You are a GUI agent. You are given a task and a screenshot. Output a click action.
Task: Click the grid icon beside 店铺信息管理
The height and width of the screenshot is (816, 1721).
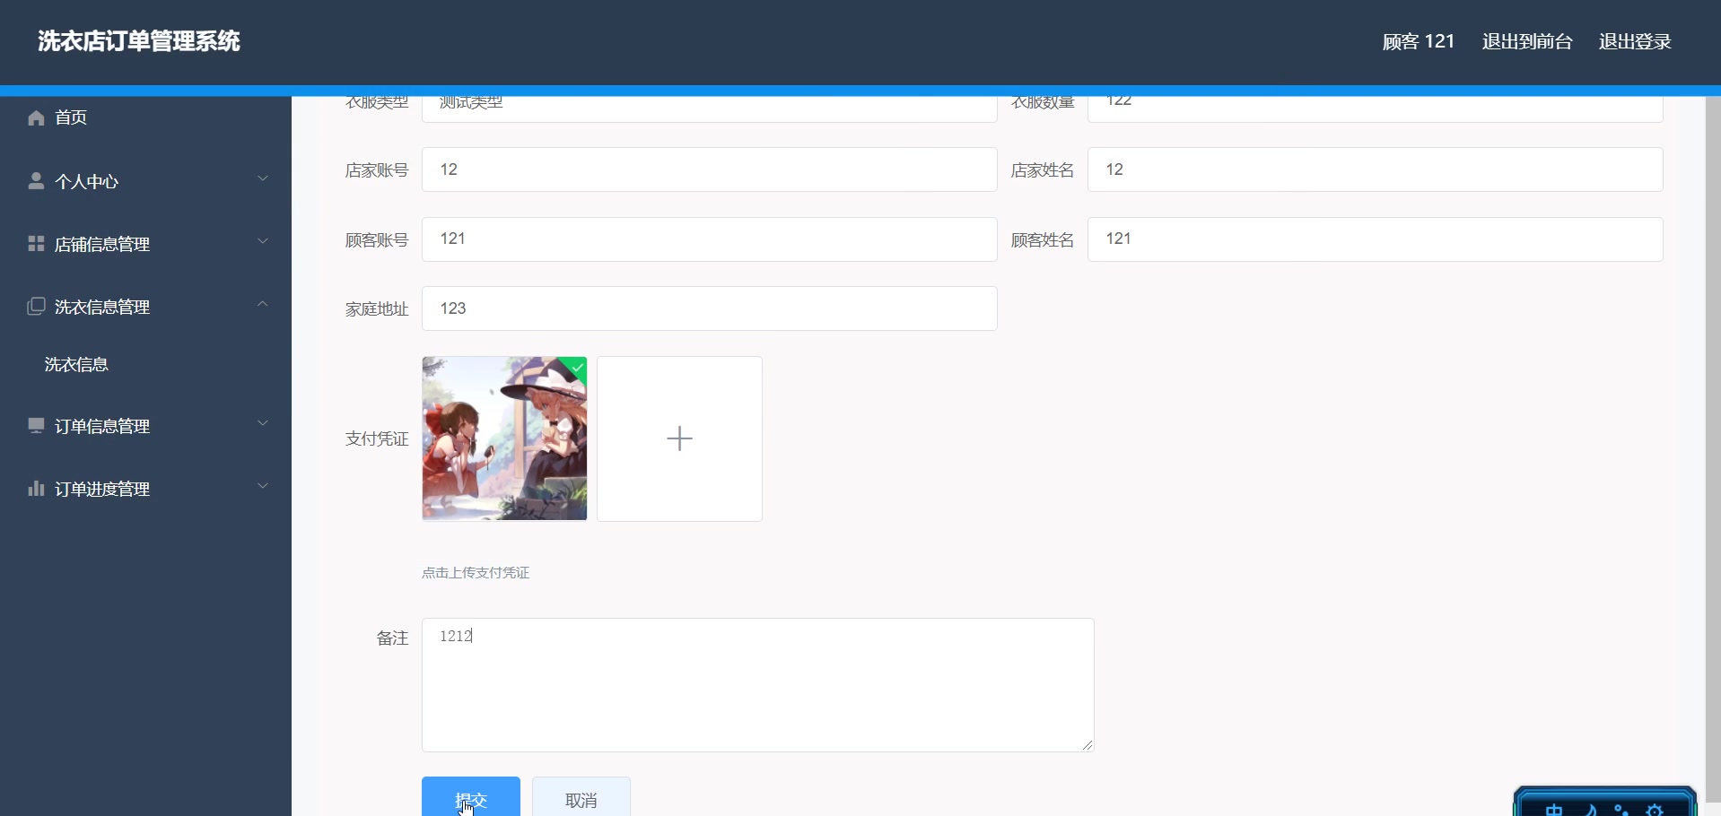(36, 244)
